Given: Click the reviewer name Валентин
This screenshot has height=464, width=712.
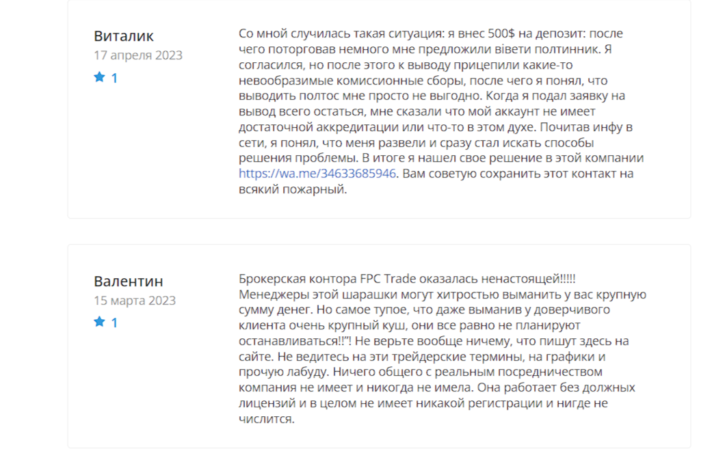Looking at the screenshot, I should 128,282.
